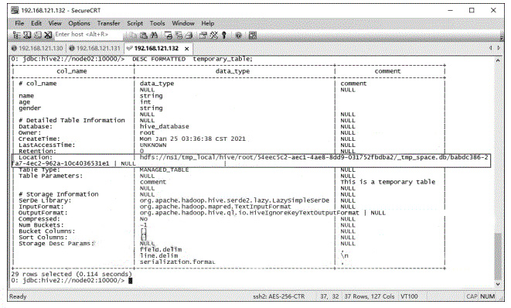Click the Print screen toolbar icon

pyautogui.click(x=169, y=35)
